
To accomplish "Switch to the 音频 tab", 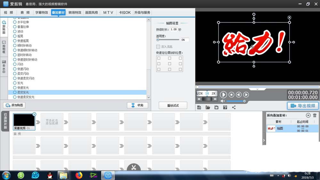I will [x=25, y=12].
